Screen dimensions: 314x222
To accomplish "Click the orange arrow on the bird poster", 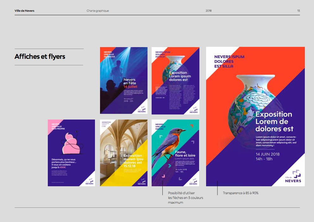I will click(191, 126).
